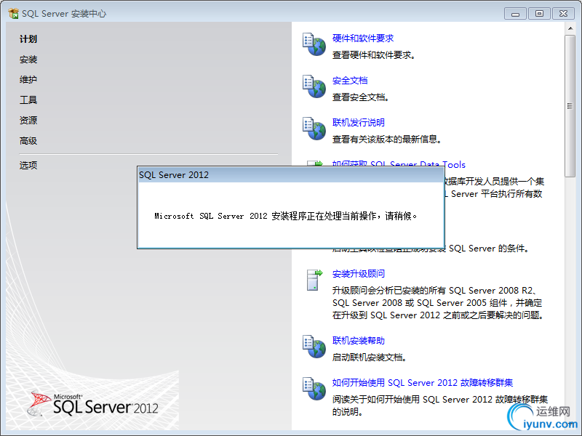Select the 维护 section
582x436 pixels.
(28, 79)
